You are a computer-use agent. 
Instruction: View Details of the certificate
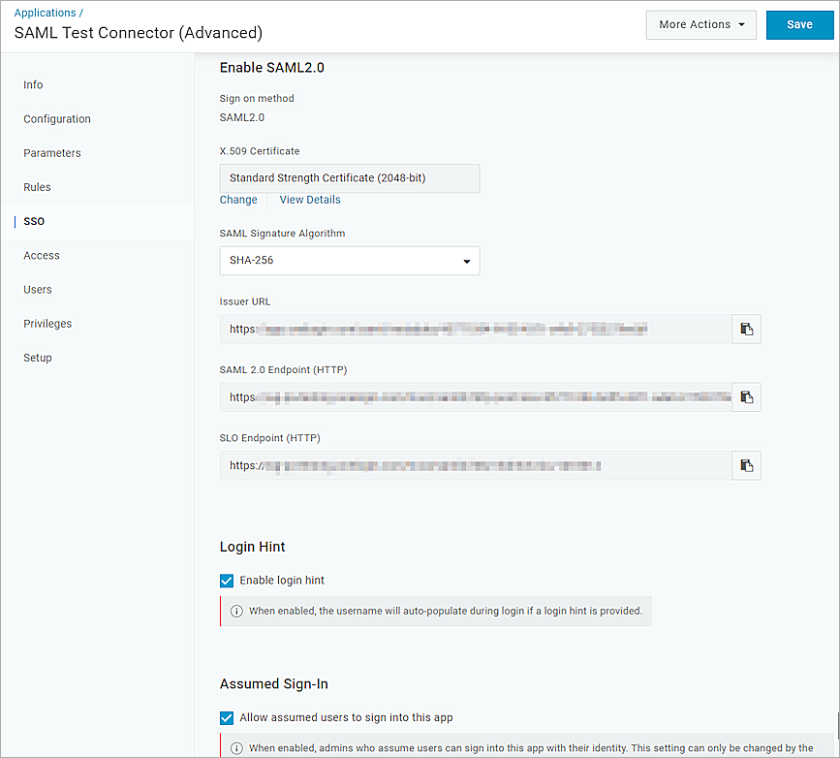pyautogui.click(x=309, y=200)
